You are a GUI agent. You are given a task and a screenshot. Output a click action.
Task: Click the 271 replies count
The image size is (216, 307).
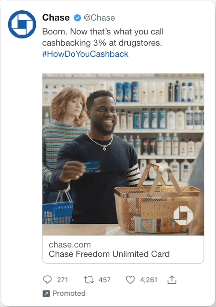pos(63,280)
